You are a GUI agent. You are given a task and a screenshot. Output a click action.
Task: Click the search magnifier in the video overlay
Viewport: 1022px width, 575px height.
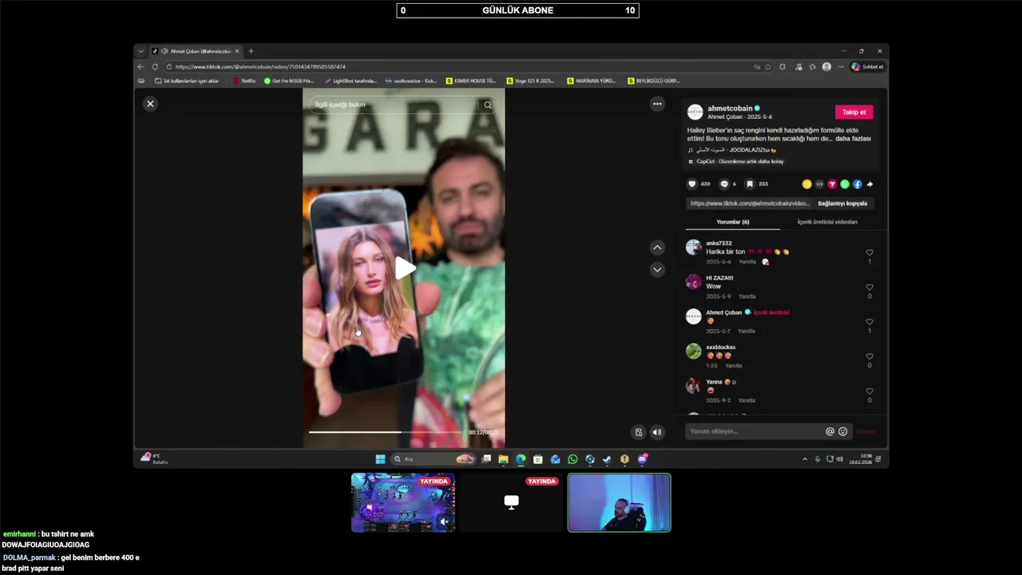pos(487,105)
